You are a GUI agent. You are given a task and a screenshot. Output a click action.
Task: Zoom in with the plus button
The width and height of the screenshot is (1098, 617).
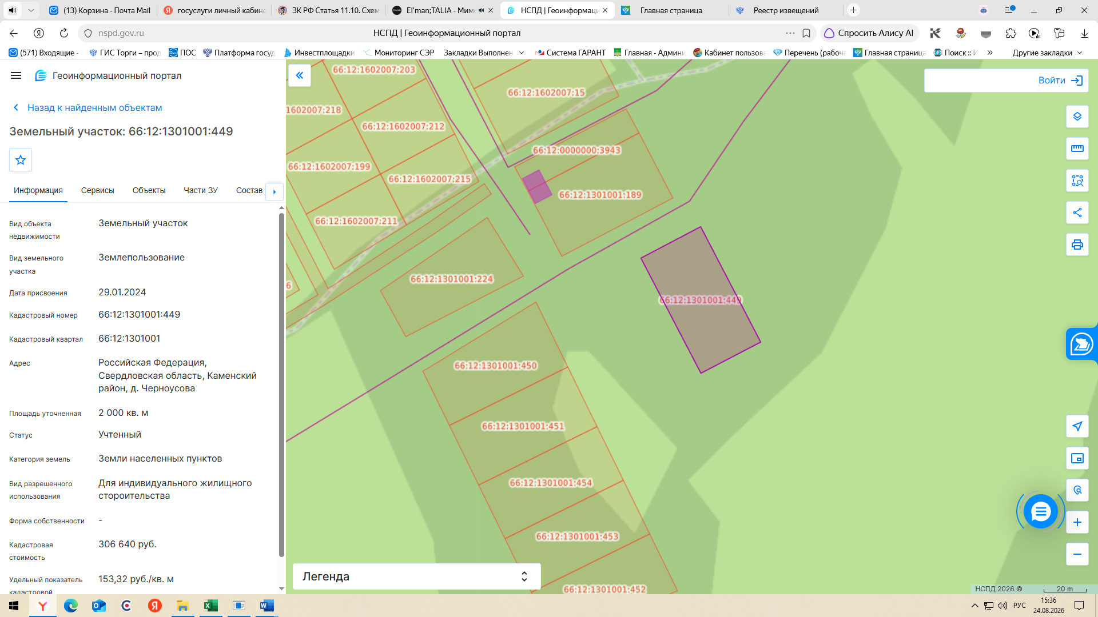pyautogui.click(x=1077, y=522)
